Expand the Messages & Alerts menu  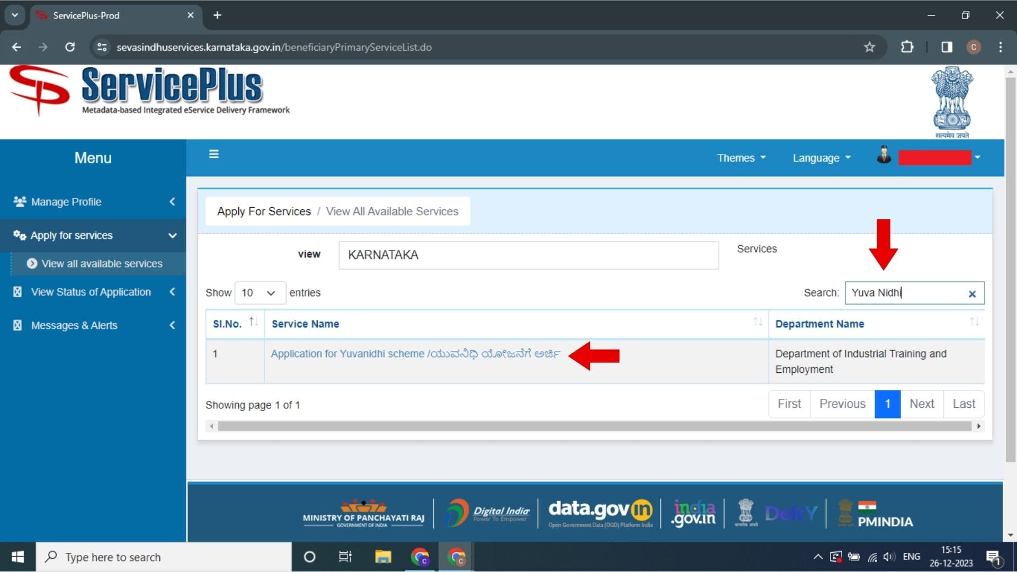coord(74,325)
